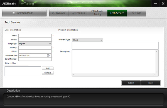Viewport: 167px width, 108px height.
Task: Click the 'Problem Information' heading
Action: pos(68,30)
